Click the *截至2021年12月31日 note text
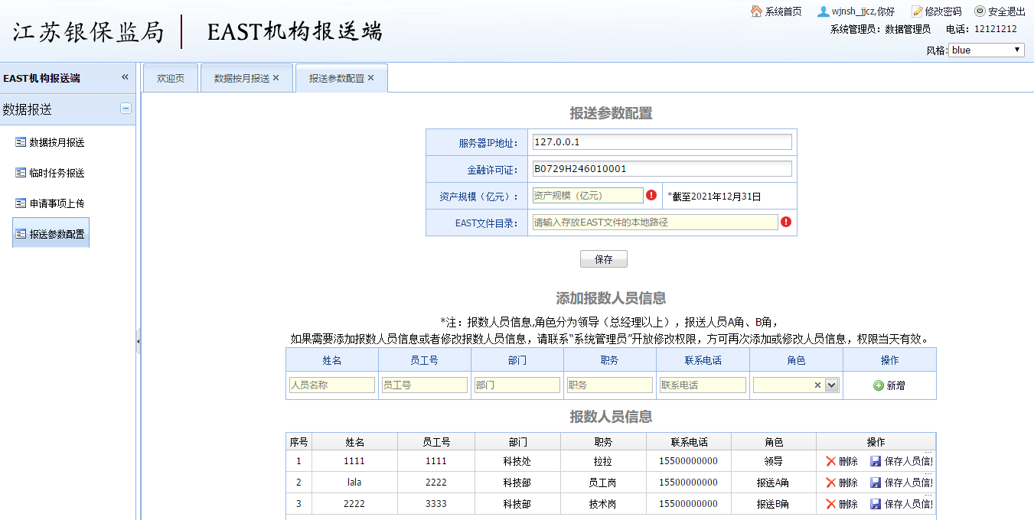 coord(714,197)
